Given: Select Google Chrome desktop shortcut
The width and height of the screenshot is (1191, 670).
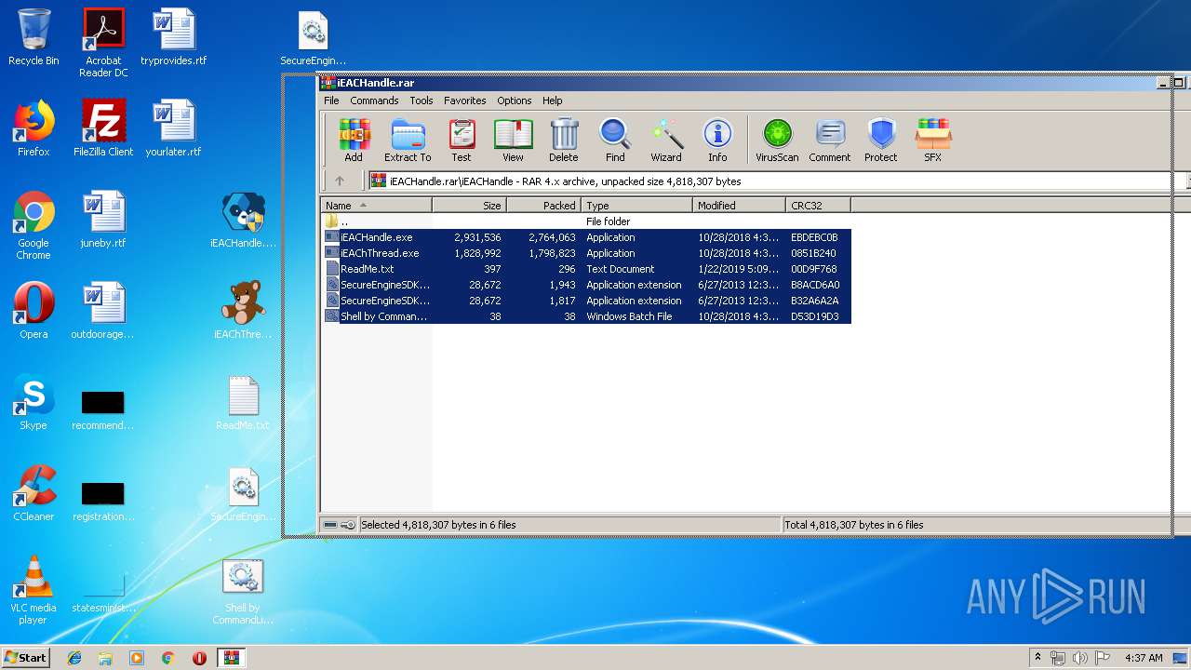Looking at the screenshot, I should pyautogui.click(x=33, y=225).
